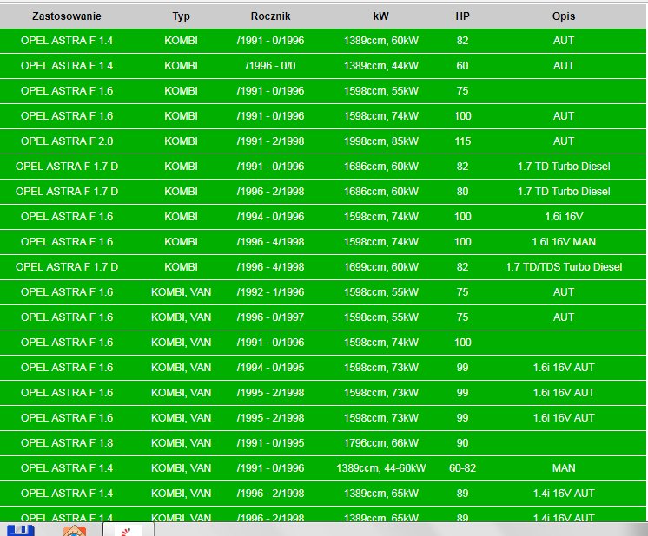Click the 1.7 TD/TDS Turbo Diesel row

(x=563, y=267)
